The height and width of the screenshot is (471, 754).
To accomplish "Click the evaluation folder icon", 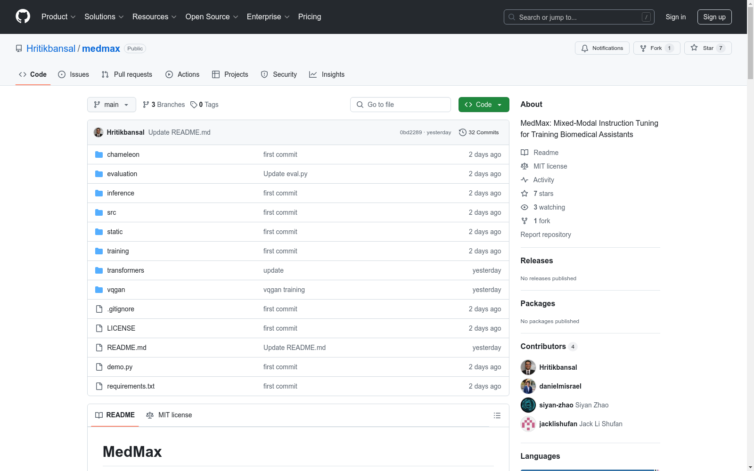I will [99, 174].
